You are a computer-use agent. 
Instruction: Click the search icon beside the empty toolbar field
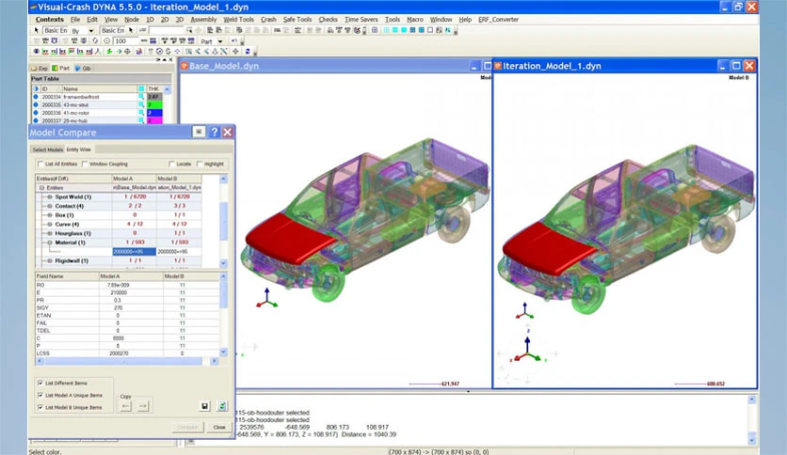tap(189, 31)
